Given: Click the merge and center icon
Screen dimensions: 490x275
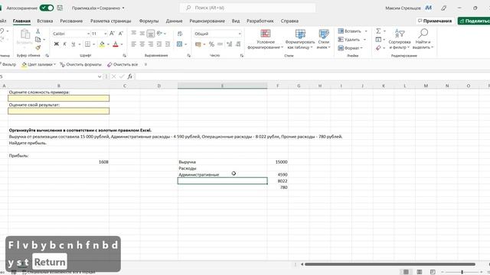Looking at the screenshot, I should (x=179, y=44).
